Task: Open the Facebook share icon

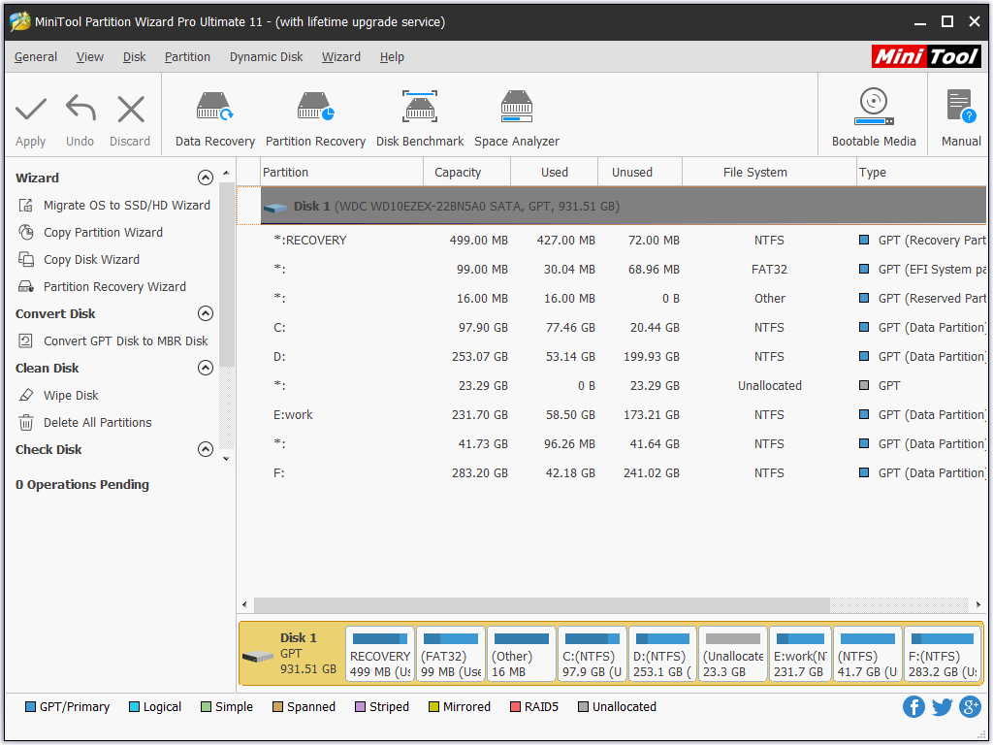Action: 913,707
